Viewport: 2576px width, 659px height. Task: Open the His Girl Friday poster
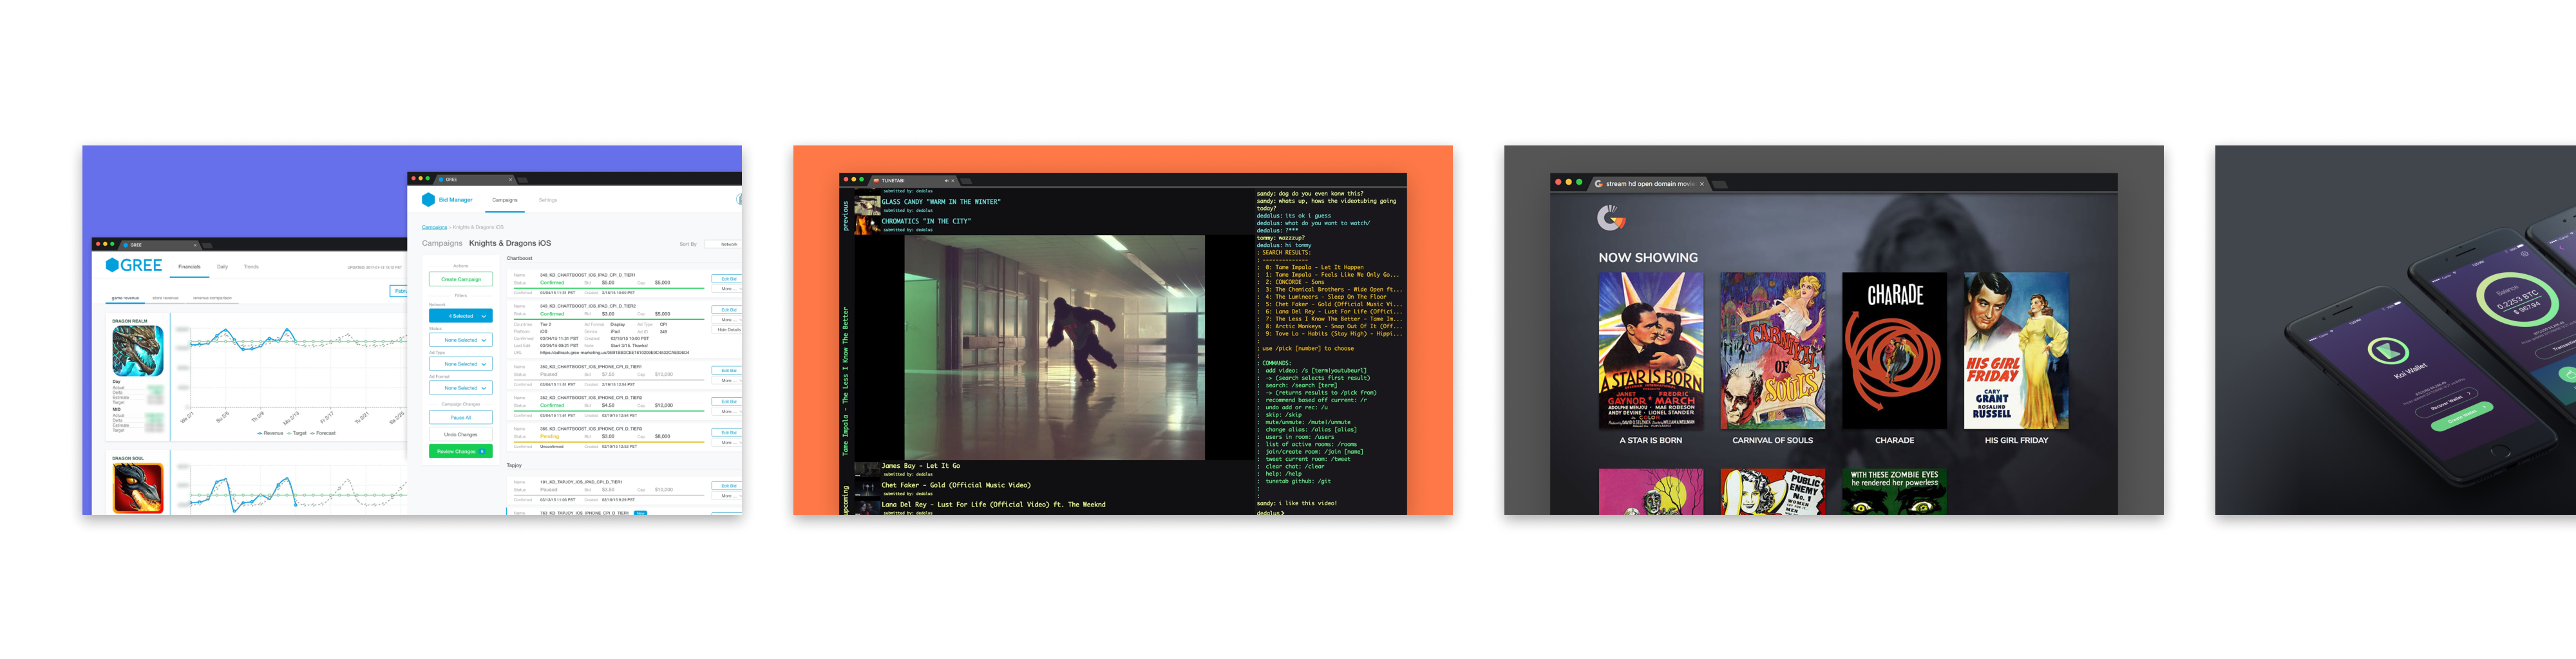(2016, 351)
